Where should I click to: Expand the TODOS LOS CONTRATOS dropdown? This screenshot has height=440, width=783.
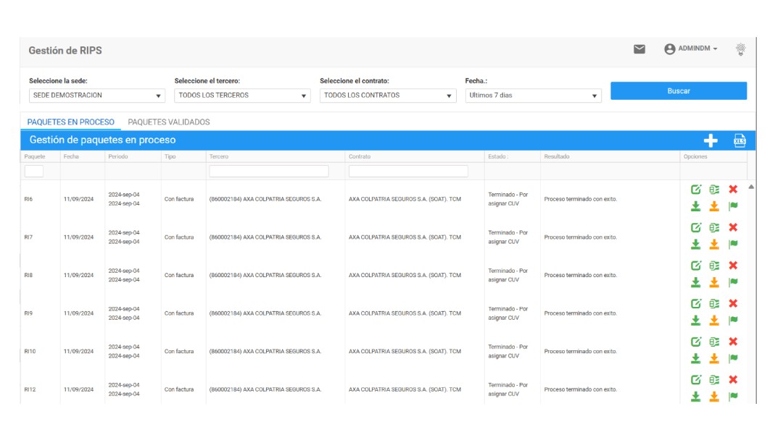(x=388, y=96)
